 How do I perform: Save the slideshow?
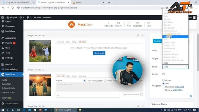tap(149, 24)
